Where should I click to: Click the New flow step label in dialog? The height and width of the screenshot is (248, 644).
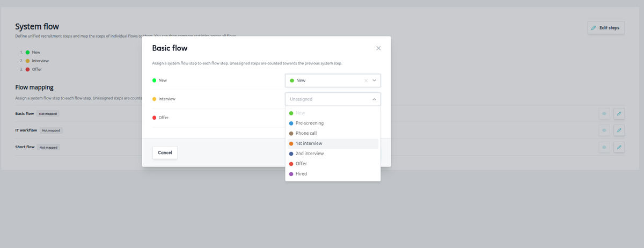coord(163,81)
